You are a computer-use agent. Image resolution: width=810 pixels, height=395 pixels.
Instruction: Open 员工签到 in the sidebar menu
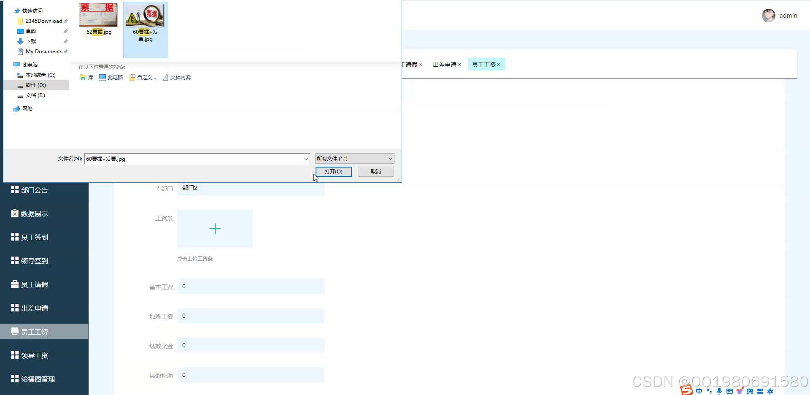point(44,237)
